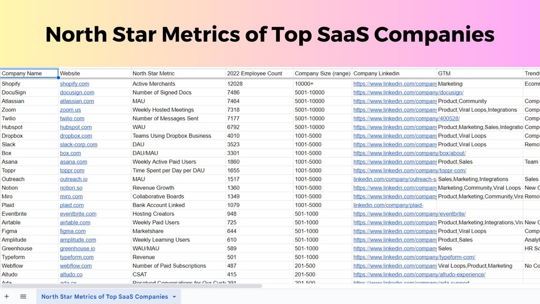Open Eventbrite's LinkedIn link
Viewport: 540px width, 304px height.
pyautogui.click(x=409, y=214)
